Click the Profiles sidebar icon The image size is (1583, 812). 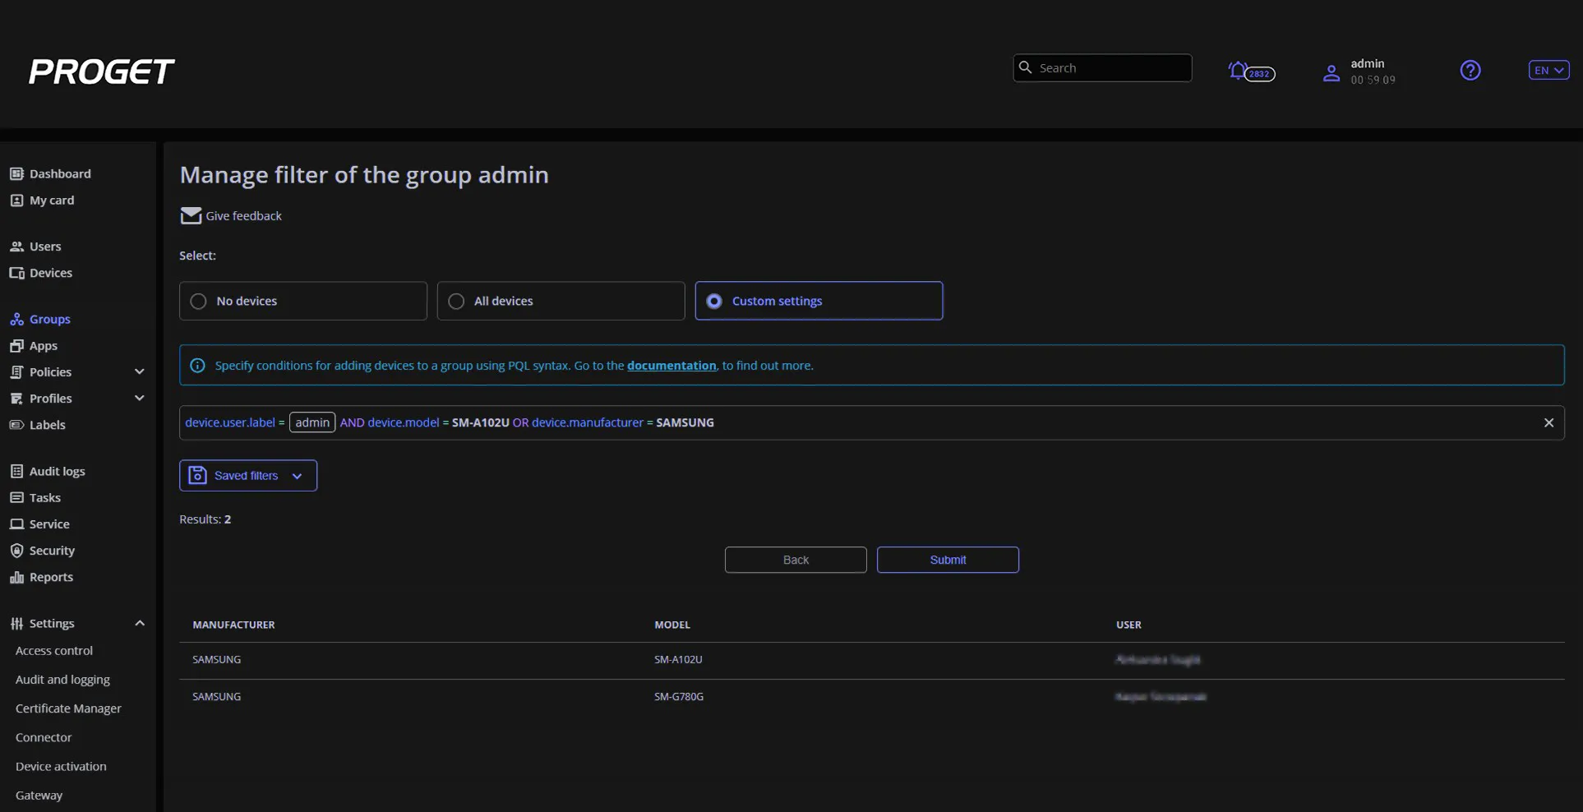[x=16, y=399]
